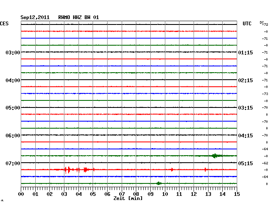Click the 10 minute axis tick label
Screen dimensions: 270x205
click(x=165, y=194)
